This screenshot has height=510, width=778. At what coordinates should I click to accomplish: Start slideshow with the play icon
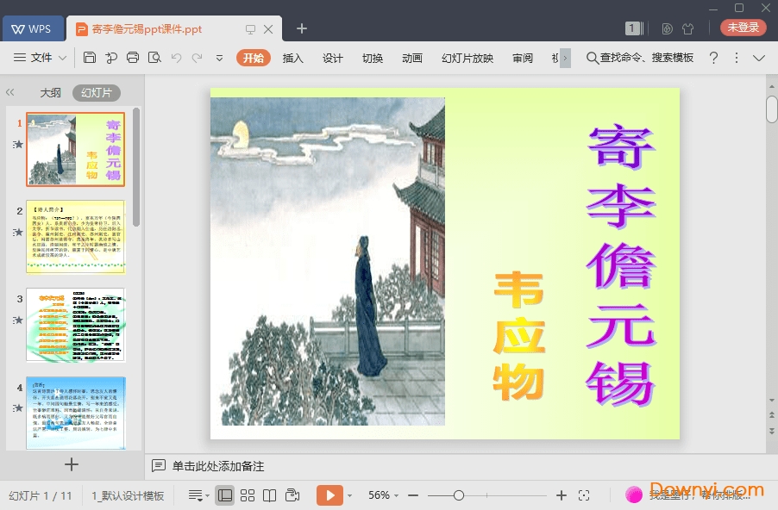pyautogui.click(x=329, y=495)
